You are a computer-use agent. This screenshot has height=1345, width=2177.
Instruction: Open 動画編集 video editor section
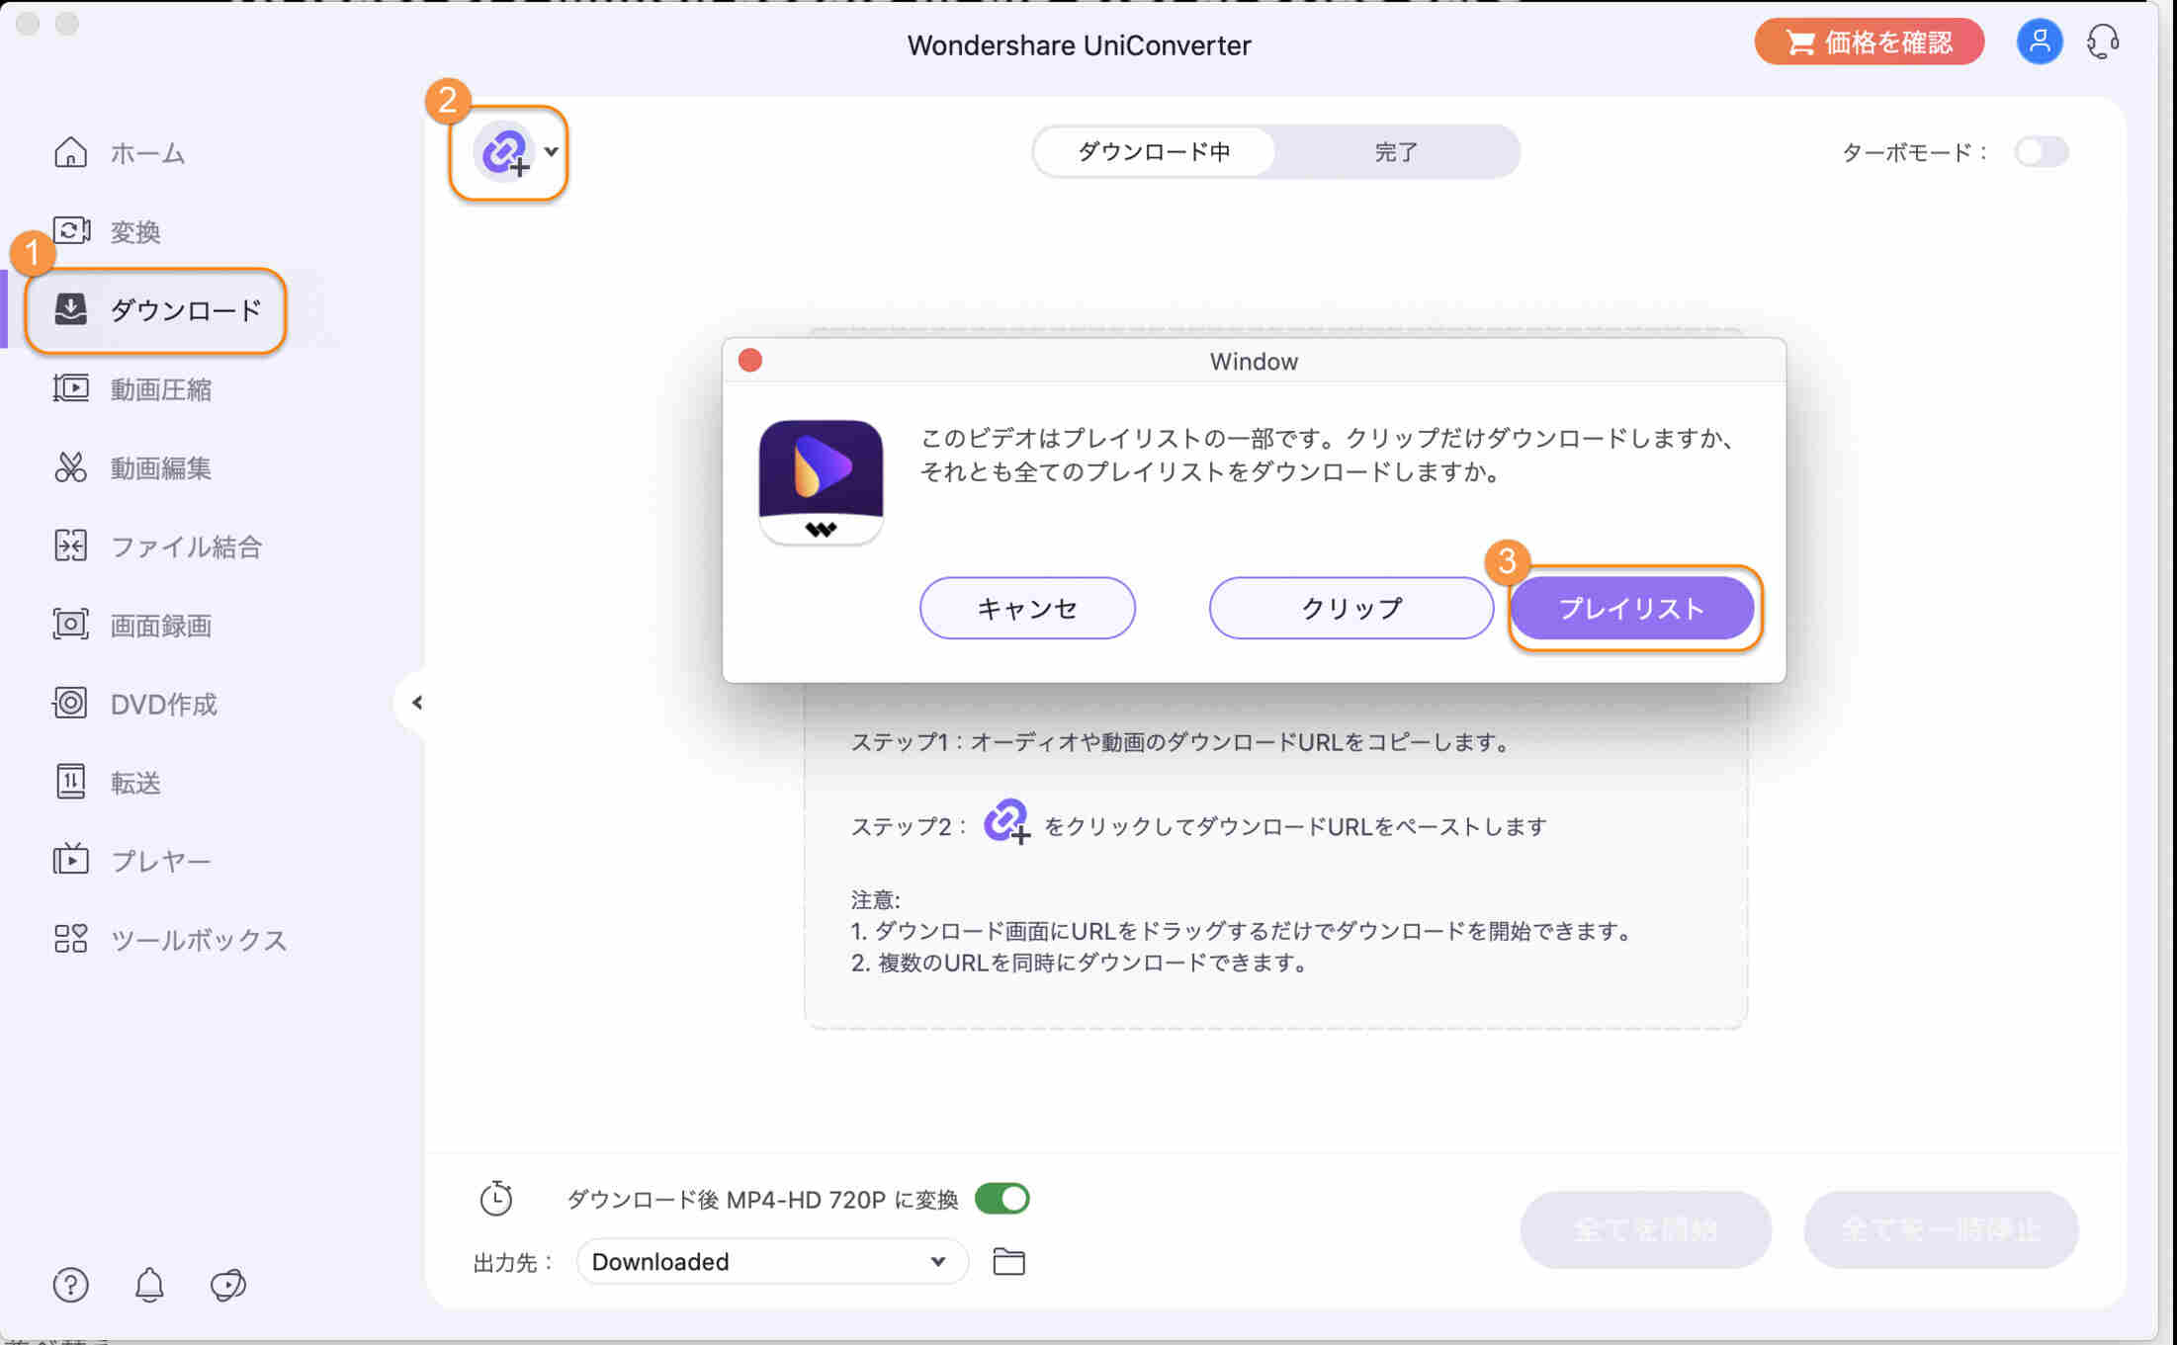click(132, 467)
